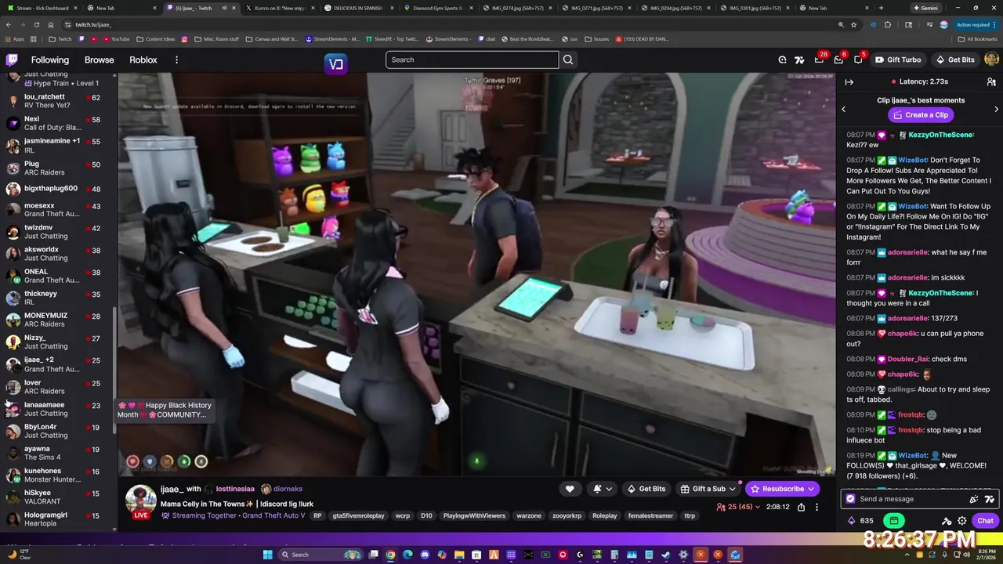
Task: Open hiSkyee VALORANT channel in sidebar
Action: (x=59, y=497)
